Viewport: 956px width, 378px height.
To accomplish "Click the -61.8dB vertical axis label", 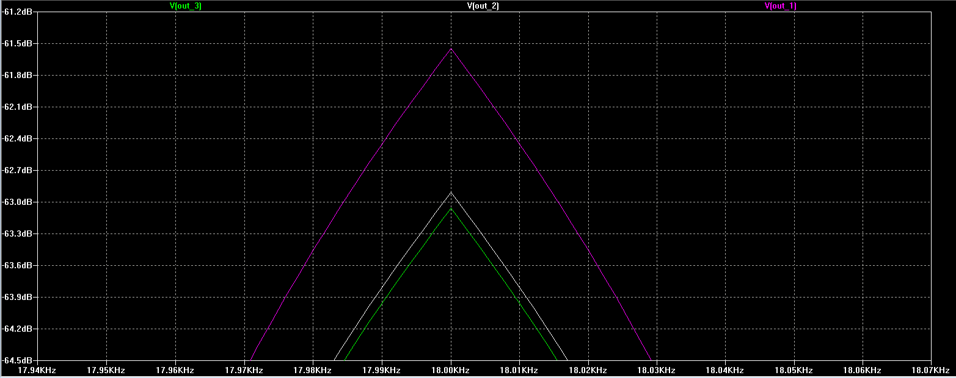I will point(16,76).
